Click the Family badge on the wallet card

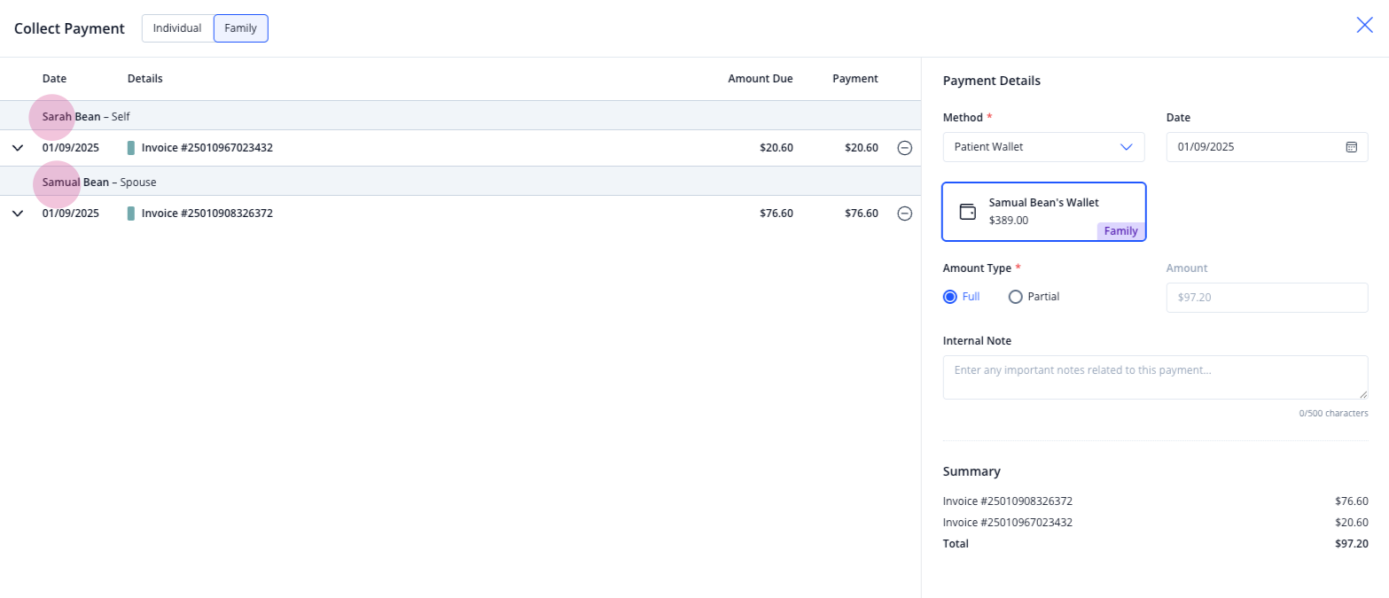point(1121,231)
